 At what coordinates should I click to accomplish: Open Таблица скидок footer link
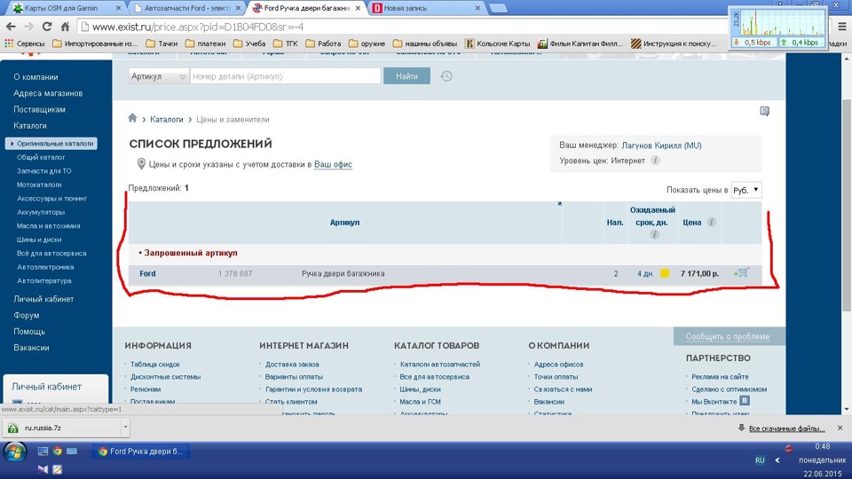pos(154,365)
